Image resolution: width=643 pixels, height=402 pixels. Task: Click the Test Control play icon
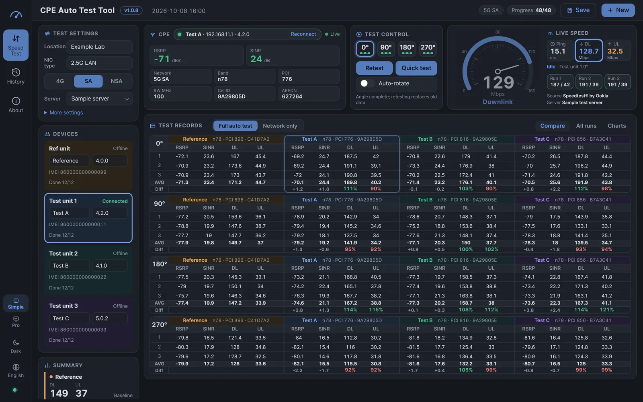[x=359, y=35]
